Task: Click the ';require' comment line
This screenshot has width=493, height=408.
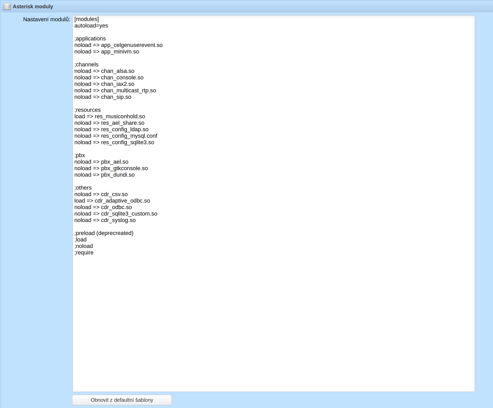Action: [84, 253]
